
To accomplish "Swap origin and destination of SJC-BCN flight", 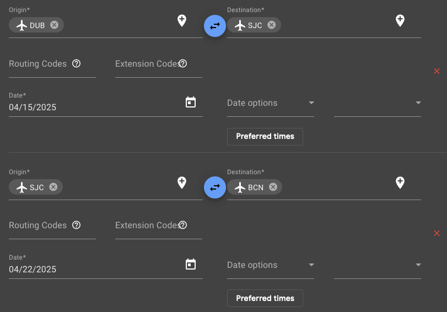I will (x=215, y=187).
